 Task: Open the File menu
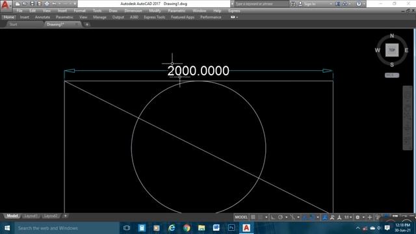(19, 10)
